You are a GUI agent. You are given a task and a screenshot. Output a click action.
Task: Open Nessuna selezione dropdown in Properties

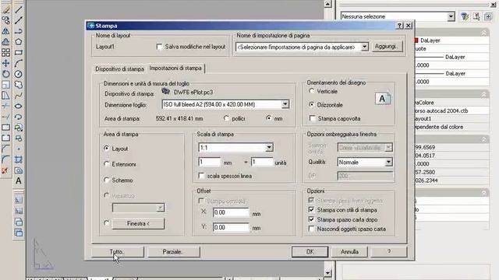click(x=451, y=16)
